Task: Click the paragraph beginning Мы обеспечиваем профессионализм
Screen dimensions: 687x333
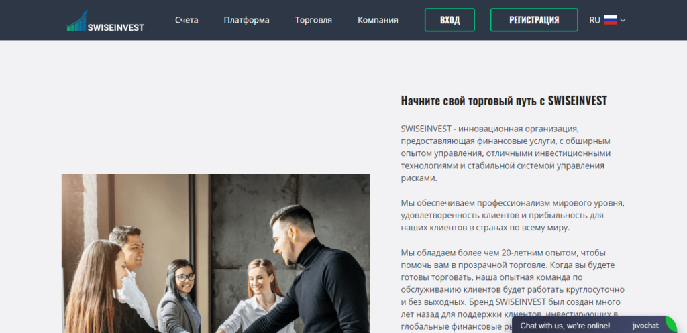Action: (512, 216)
